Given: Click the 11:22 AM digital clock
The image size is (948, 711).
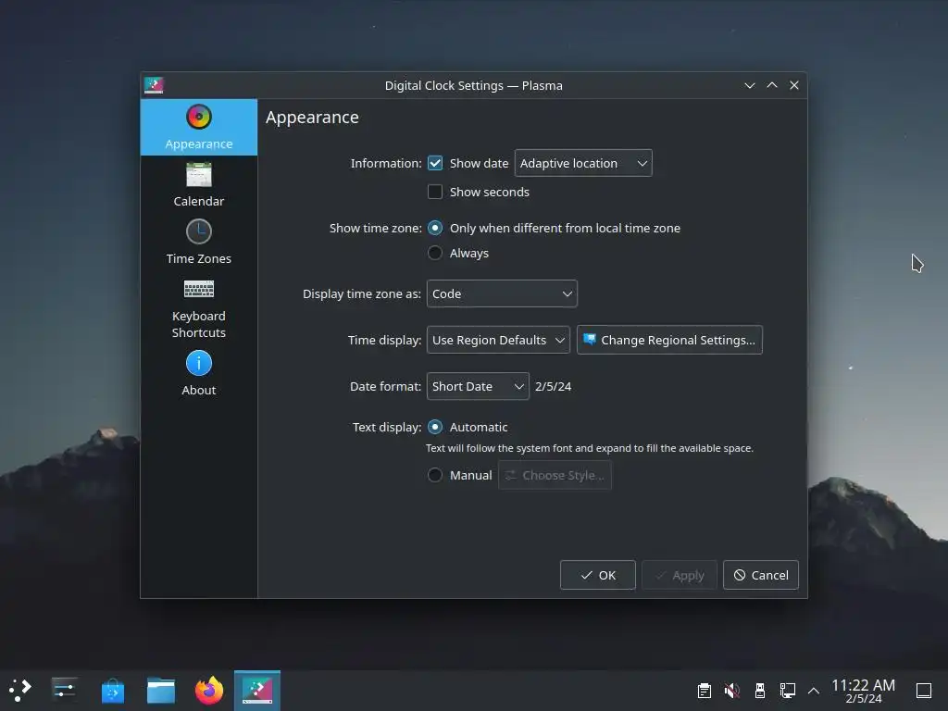Looking at the screenshot, I should 863,691.
